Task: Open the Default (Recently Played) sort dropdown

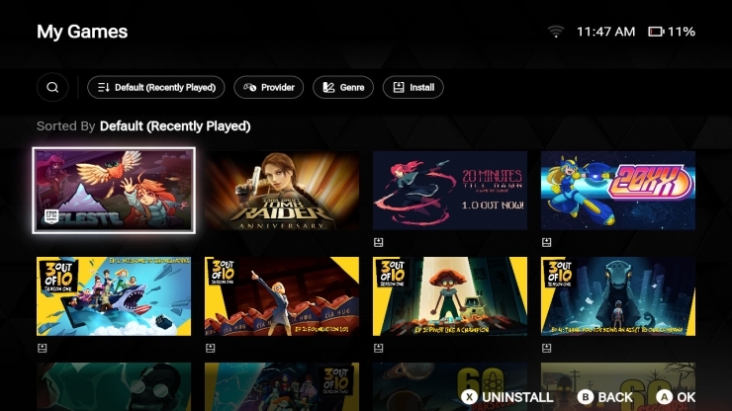Action: coord(156,87)
